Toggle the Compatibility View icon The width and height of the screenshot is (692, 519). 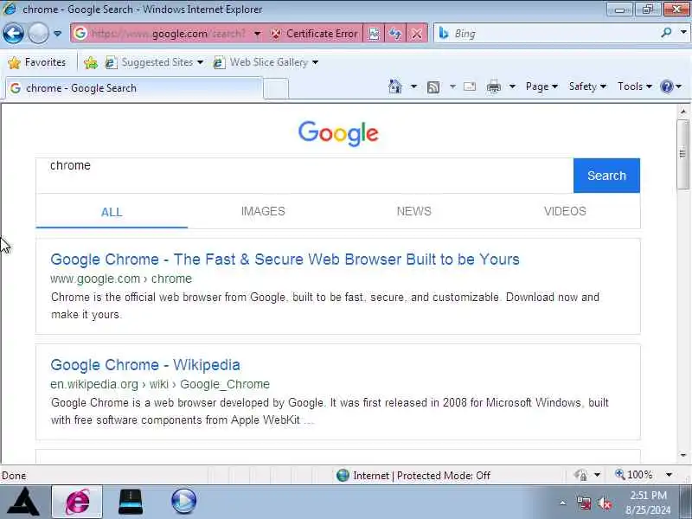point(374,34)
